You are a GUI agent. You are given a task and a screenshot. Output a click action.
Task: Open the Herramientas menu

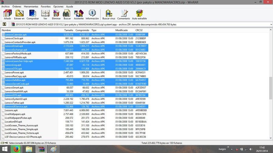coord(31,6)
